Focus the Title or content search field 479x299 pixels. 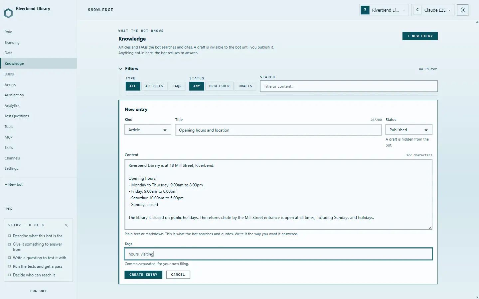[x=349, y=86]
